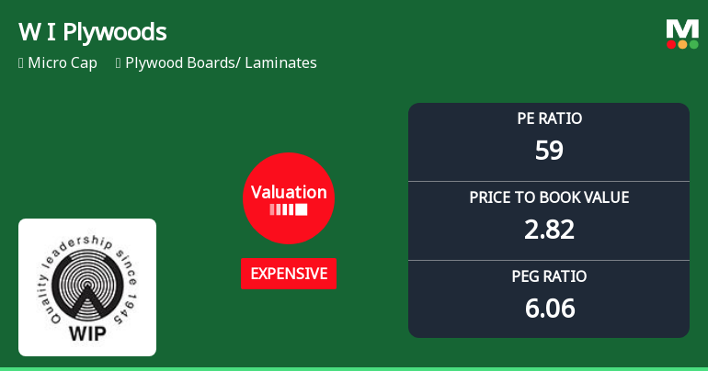
Task: Click the W I Plywoods title
Action: tap(93, 32)
